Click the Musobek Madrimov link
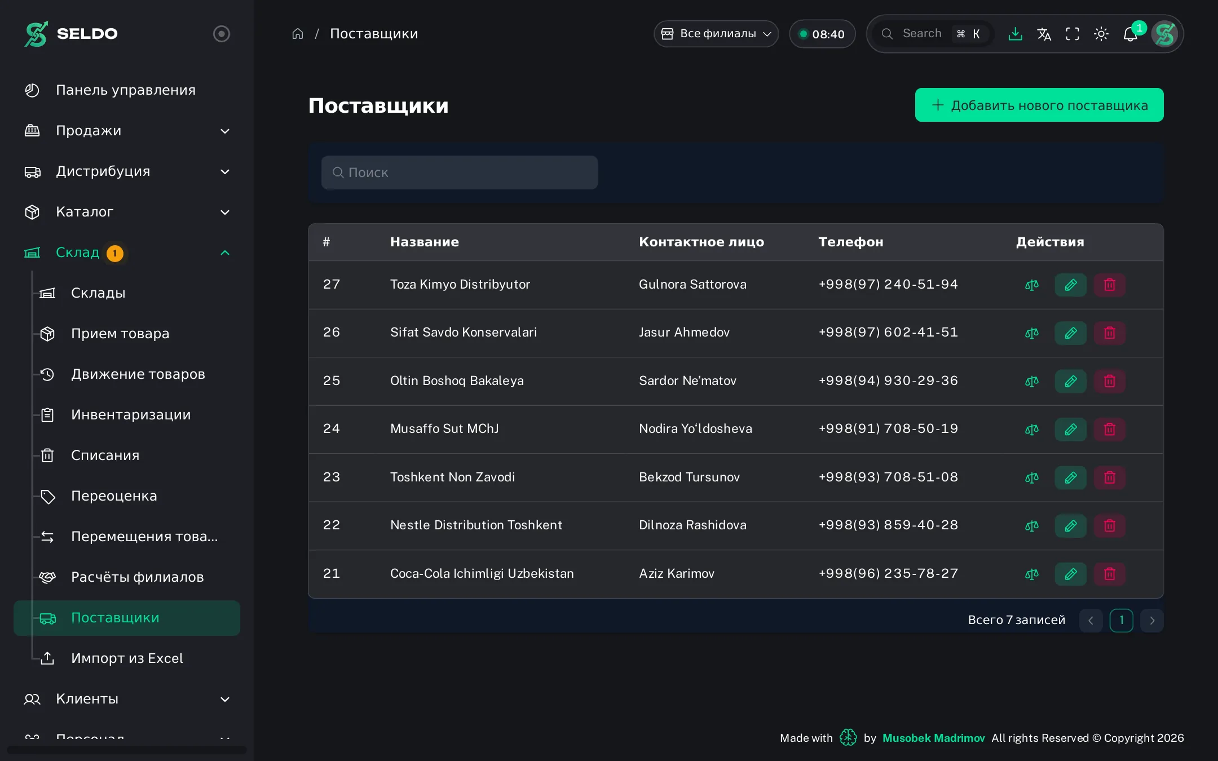 [x=933, y=738]
